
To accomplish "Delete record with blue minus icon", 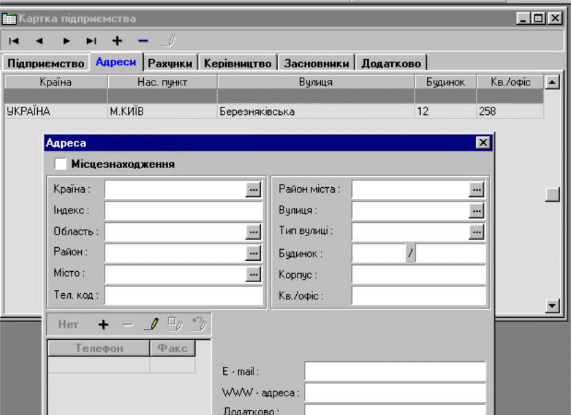I will click(x=143, y=41).
